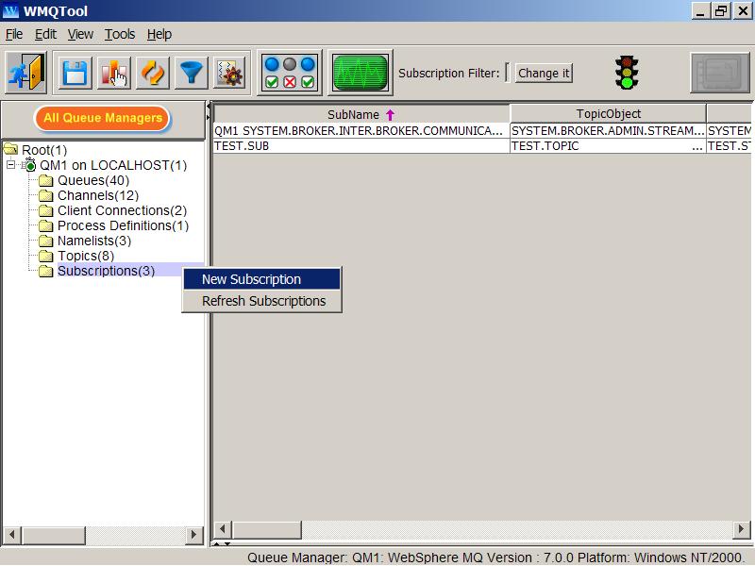The image size is (755, 566).
Task: Click the status bar Queue Manager text
Action: pyautogui.click(x=495, y=558)
